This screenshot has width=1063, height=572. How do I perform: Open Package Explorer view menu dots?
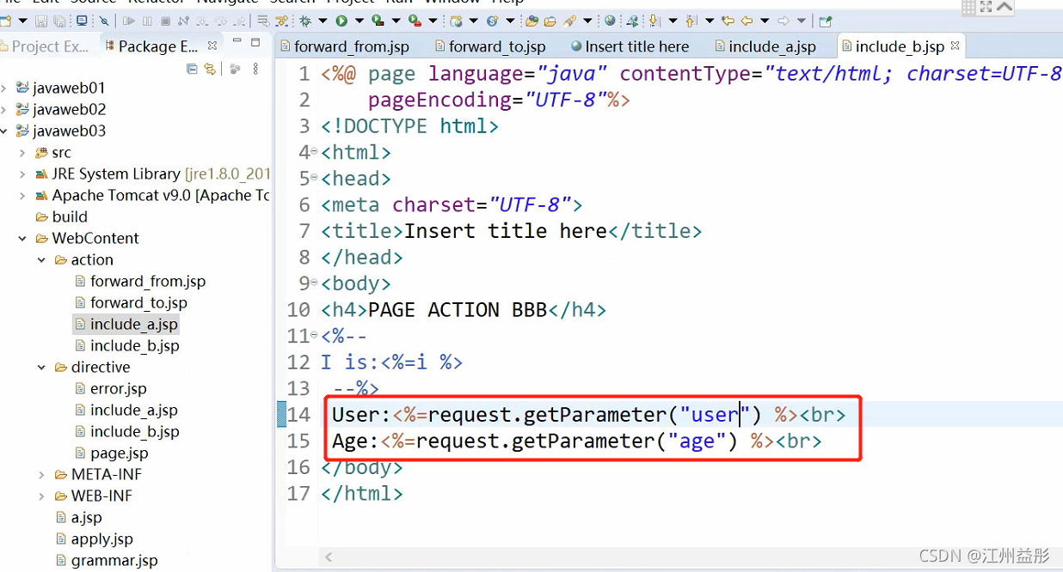pos(255,69)
